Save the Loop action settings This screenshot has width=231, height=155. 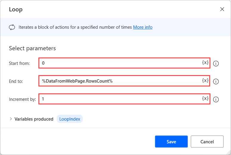tap(171, 142)
